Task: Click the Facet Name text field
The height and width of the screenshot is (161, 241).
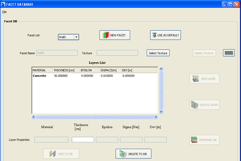Action: pyautogui.click(x=57, y=53)
